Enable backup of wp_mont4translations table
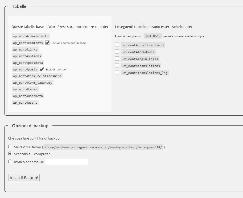Screen dimensions: 243x198 pos(117,65)
